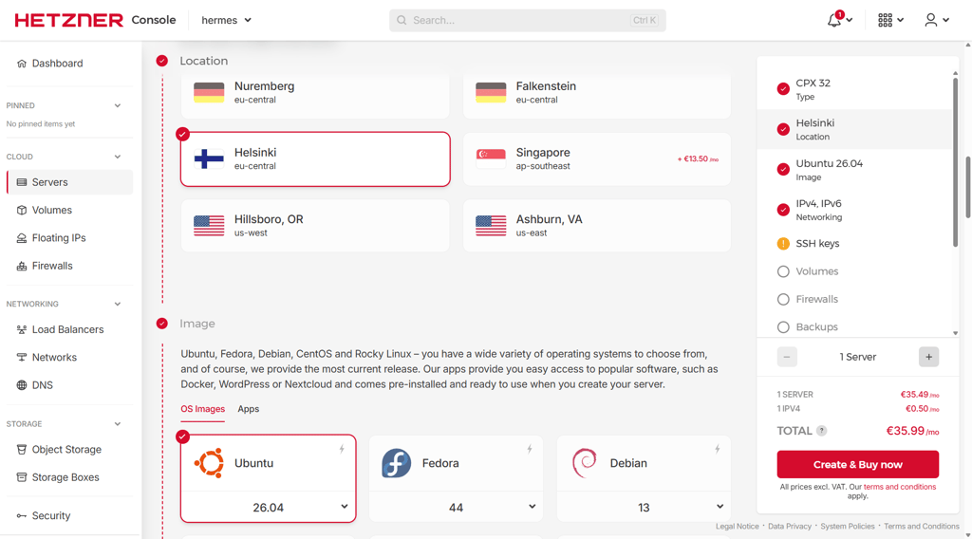
Task: Open the Legal Notice link
Action: point(737,526)
